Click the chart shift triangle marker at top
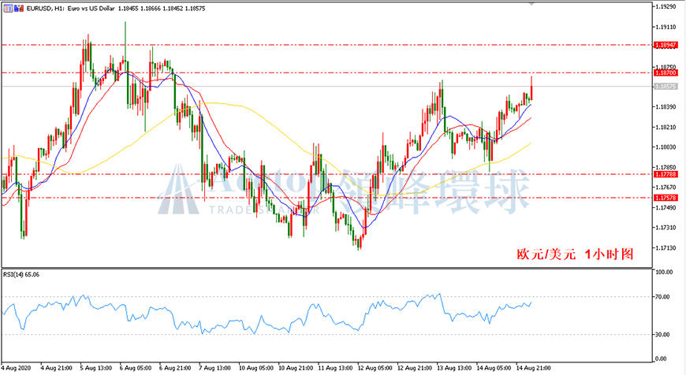The image size is (686, 375). point(532,4)
